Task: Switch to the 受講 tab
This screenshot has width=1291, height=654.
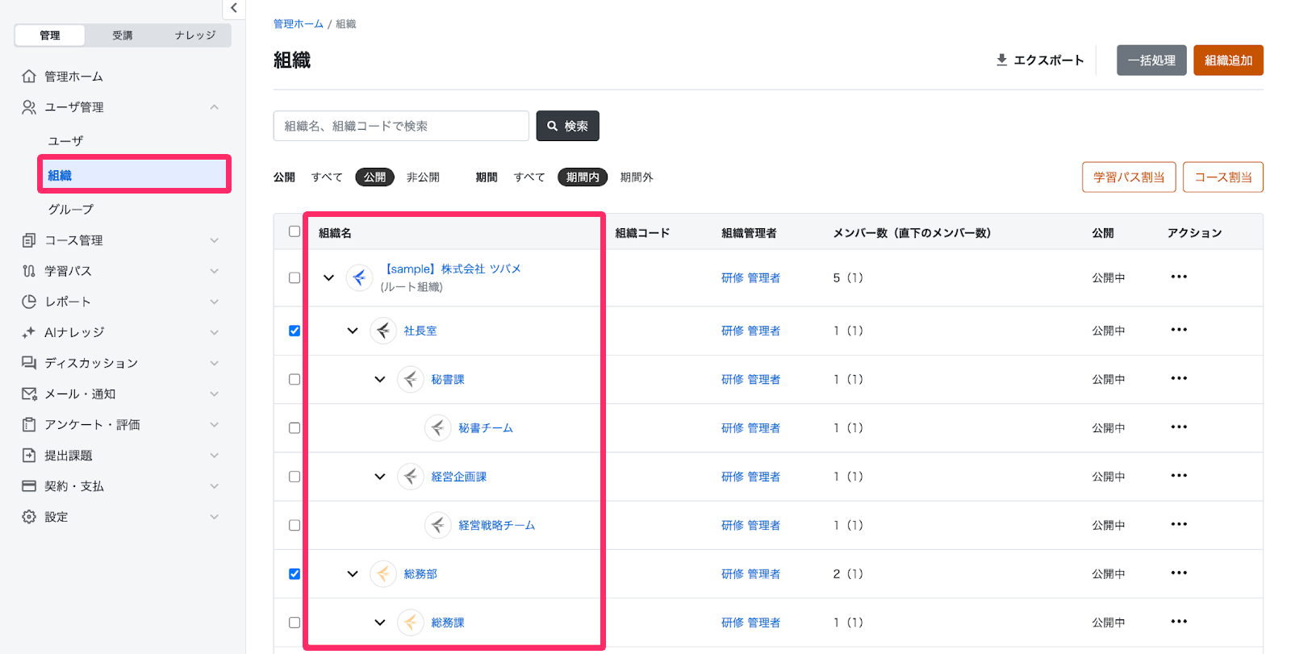Action: click(x=123, y=35)
